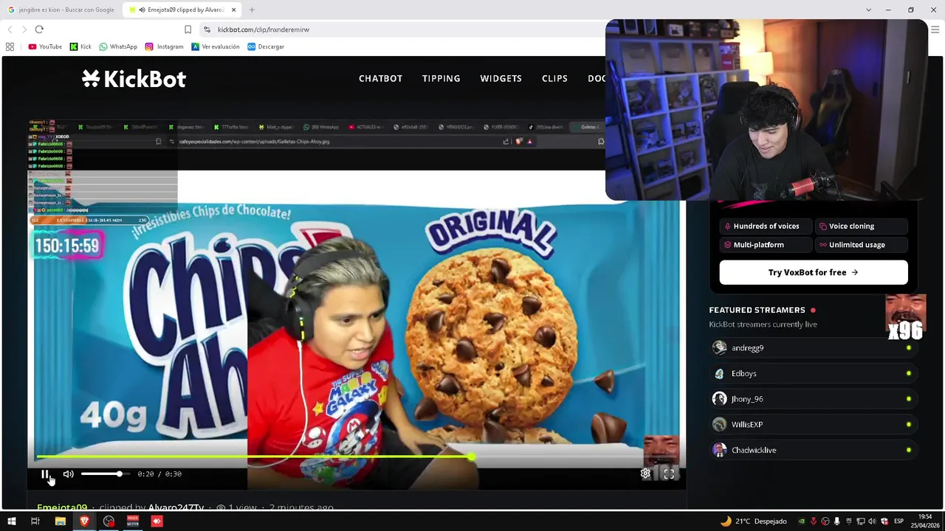This screenshot has width=945, height=531.
Task: Open the Ver evaluación bookmark
Action: 215,46
